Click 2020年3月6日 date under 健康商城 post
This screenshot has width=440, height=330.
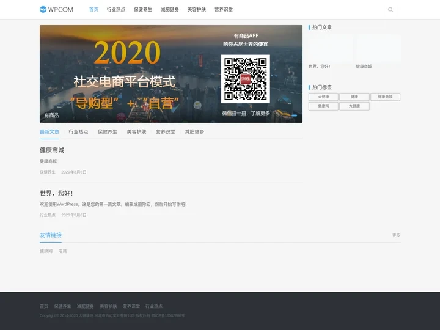[74, 172]
